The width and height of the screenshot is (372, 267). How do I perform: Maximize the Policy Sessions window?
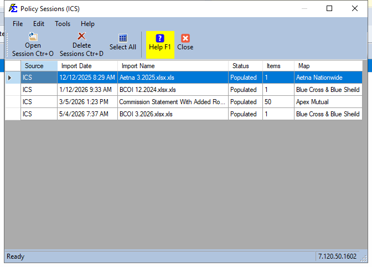(329, 8)
